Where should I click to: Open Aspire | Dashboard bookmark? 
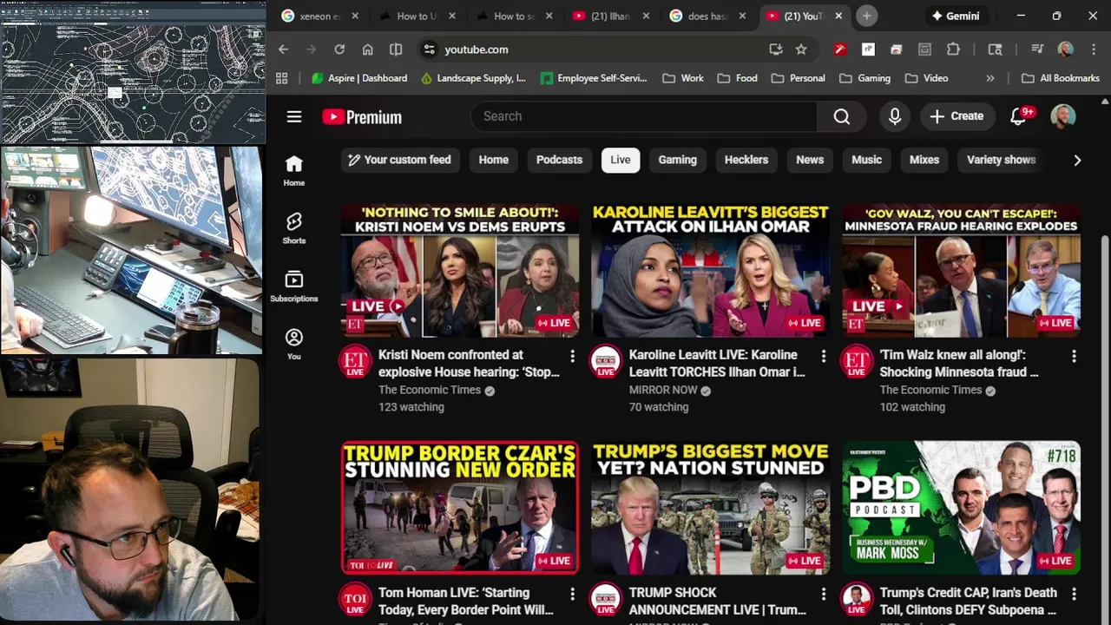[359, 78]
